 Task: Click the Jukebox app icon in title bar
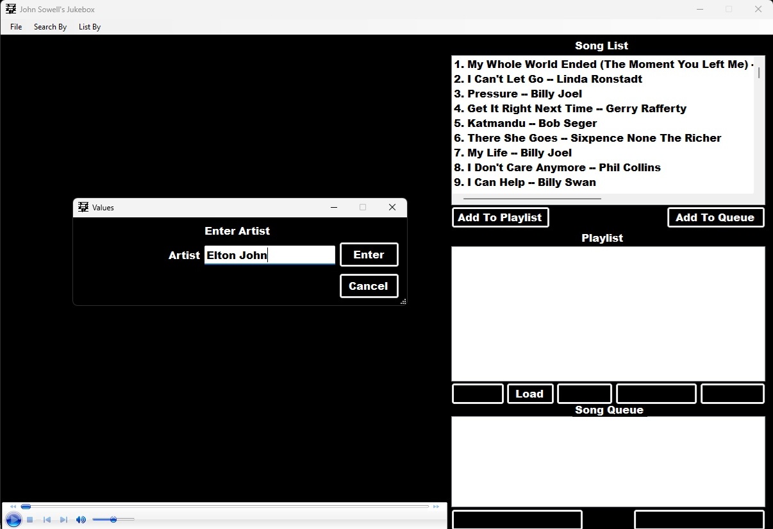click(11, 9)
